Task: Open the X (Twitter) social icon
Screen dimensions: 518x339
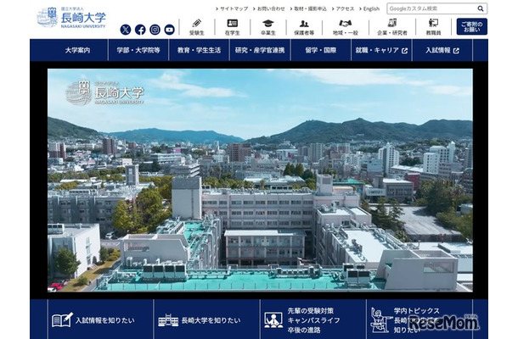Action: (x=126, y=30)
